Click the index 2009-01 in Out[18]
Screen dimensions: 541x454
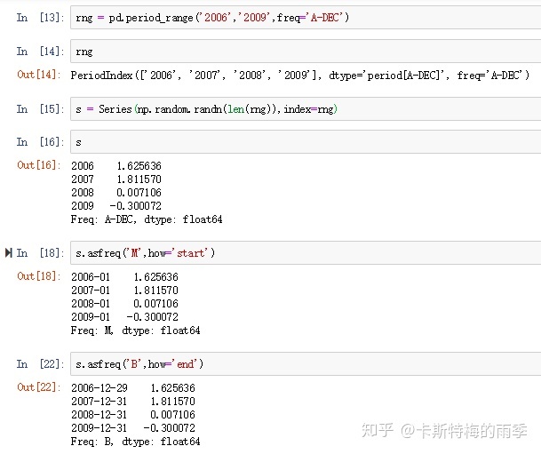91,317
